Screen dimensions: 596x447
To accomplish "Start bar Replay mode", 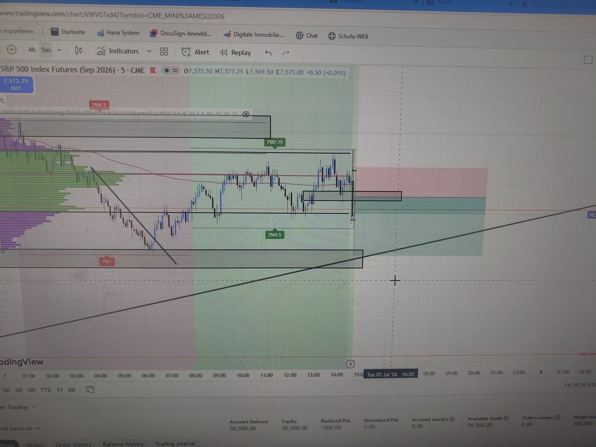I will coord(235,52).
